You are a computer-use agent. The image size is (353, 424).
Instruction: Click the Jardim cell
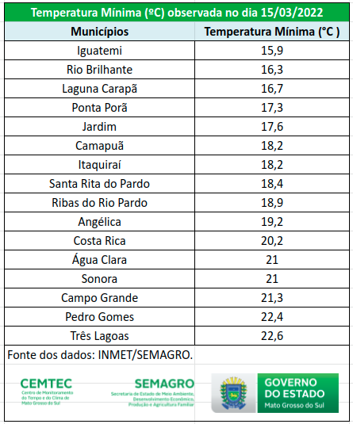(x=100, y=127)
